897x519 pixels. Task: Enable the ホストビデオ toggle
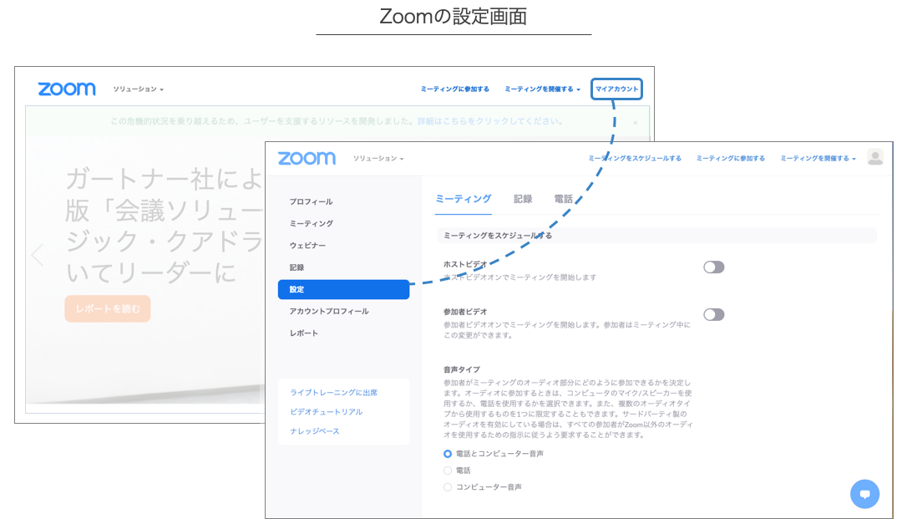(x=713, y=267)
